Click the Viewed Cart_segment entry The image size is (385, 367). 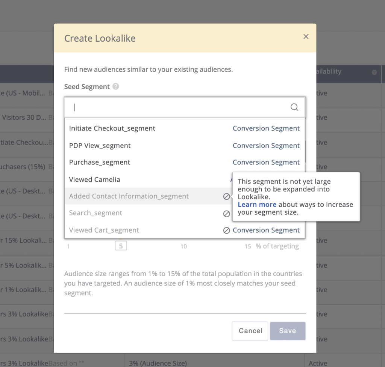coord(104,230)
